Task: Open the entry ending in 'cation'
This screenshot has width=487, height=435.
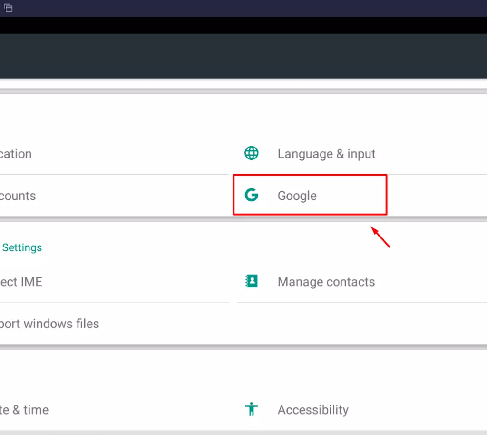Action: tap(114, 154)
